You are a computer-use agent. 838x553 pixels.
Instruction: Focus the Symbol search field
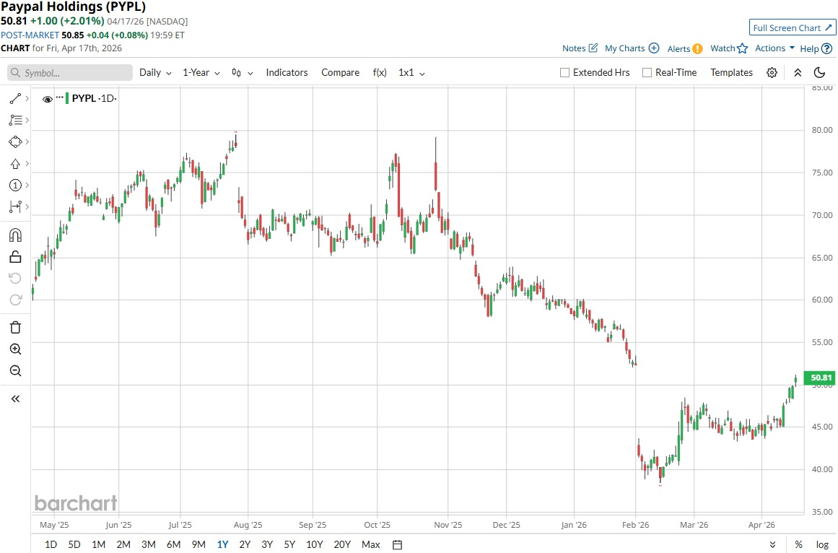pos(70,73)
